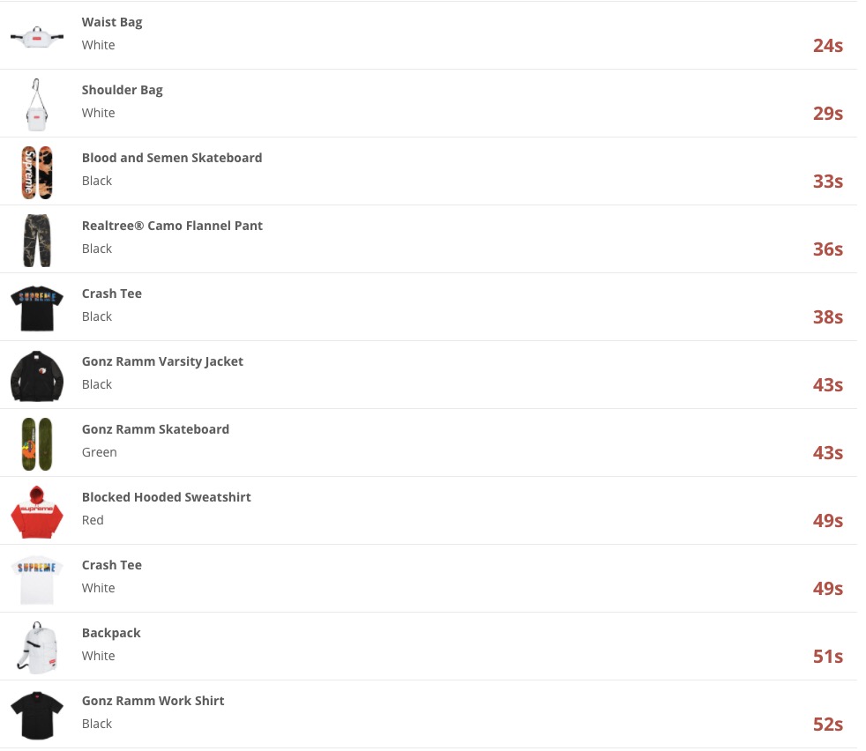866x751 pixels.
Task: Click the Gonz Ramm Skateboard title
Action: [x=155, y=429]
